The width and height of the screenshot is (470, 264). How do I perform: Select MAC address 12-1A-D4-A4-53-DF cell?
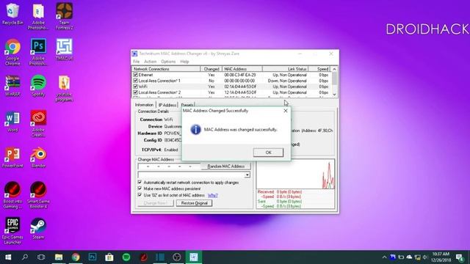click(240, 92)
